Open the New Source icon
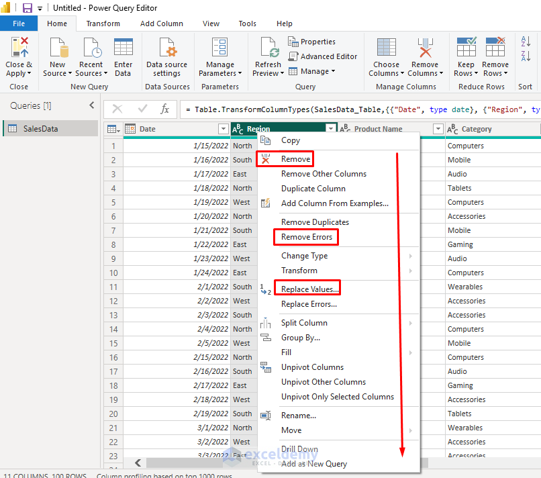 pos(58,47)
